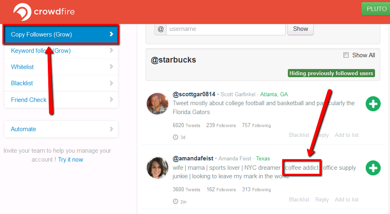Click the Amanda Feist name text
Screen dimensions: 390x214
point(235,159)
